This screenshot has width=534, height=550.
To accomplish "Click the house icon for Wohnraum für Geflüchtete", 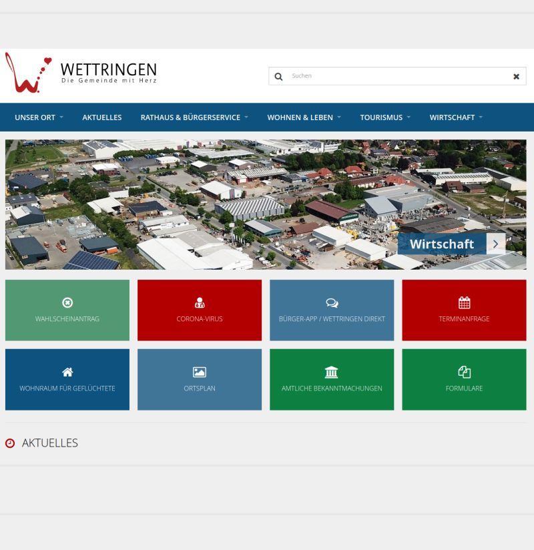I will pyautogui.click(x=67, y=372).
